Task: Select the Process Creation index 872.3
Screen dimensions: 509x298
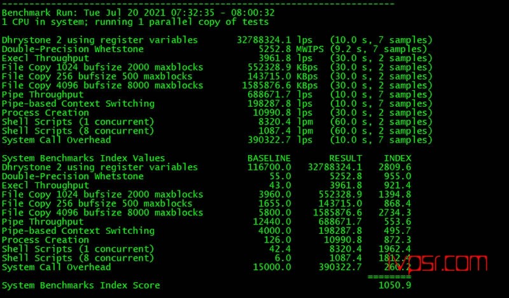Action: (398, 240)
